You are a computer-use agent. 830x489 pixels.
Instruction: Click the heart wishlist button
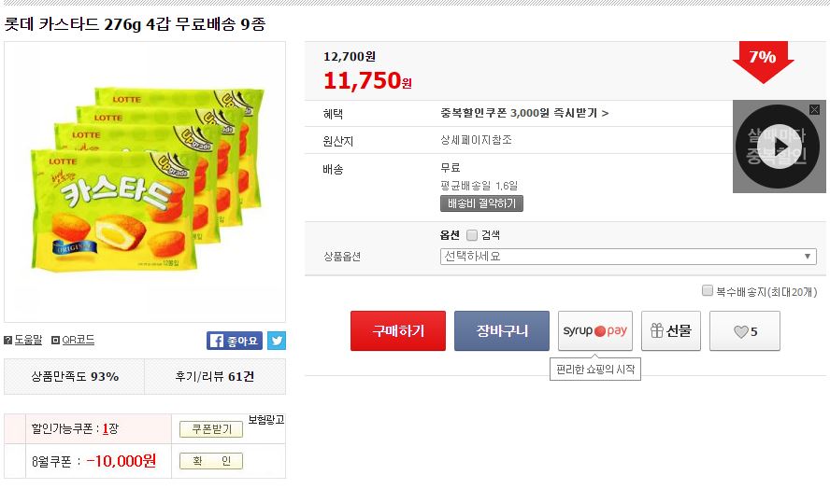click(x=744, y=331)
